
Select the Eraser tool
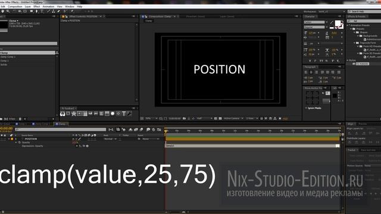58,11
